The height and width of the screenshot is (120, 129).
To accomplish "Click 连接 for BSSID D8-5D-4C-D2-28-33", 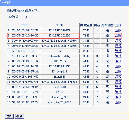I will 118,46.
